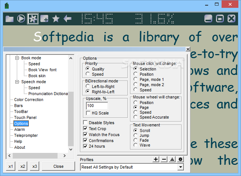Screen dimensions: 241x176
Task: Select Wave text movement
Action: click(135, 145)
